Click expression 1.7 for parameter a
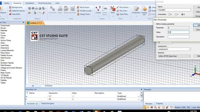 pos(50,96)
